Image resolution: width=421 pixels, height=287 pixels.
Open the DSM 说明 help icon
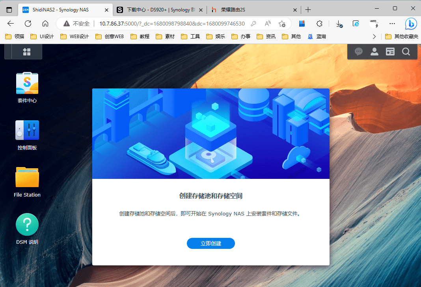click(x=27, y=225)
